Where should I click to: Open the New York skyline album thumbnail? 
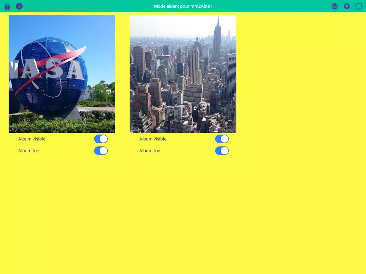[x=183, y=74]
